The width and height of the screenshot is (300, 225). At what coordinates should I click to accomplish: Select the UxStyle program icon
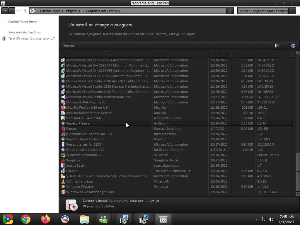click(63, 171)
